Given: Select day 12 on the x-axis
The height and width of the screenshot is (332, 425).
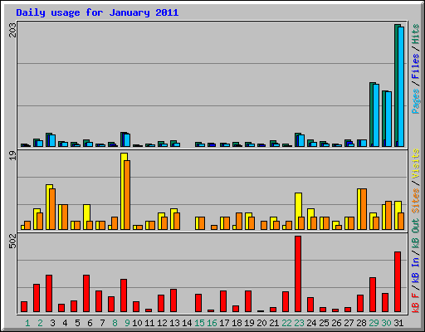Looking at the screenshot, I should point(162,323).
